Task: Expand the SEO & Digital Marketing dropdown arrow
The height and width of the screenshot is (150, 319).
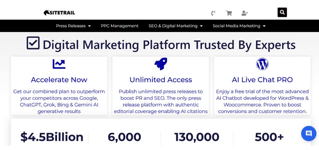Action: click(201, 26)
